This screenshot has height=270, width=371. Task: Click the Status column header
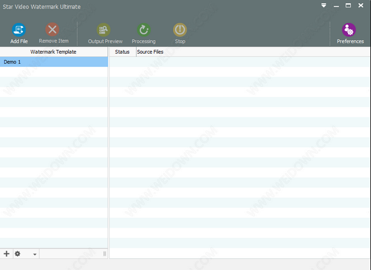[x=122, y=52]
